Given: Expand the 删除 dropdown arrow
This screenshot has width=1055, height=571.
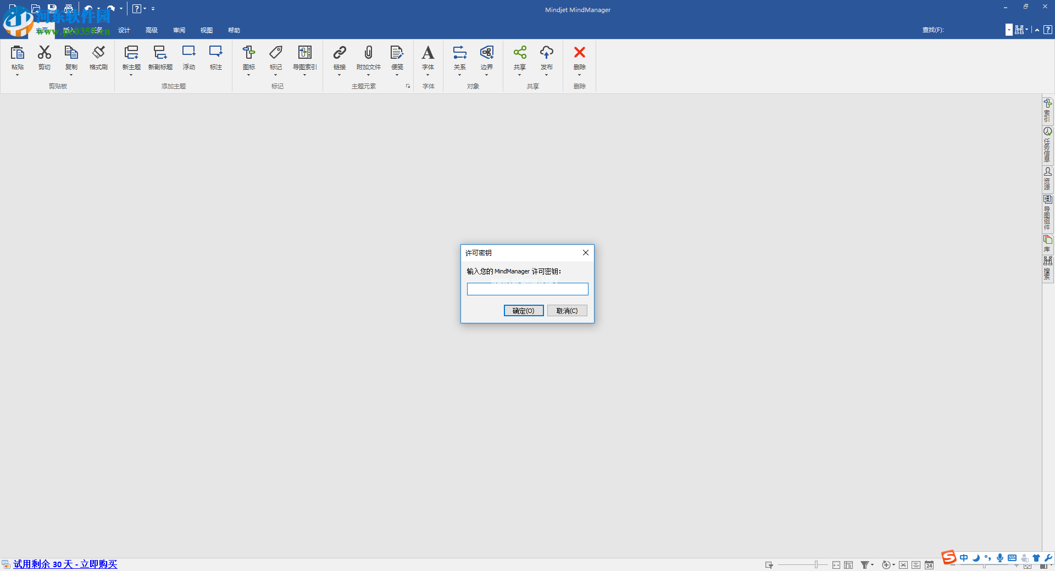Looking at the screenshot, I should 580,75.
